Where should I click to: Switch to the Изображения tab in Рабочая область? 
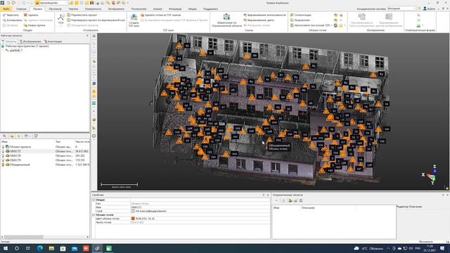30,41
